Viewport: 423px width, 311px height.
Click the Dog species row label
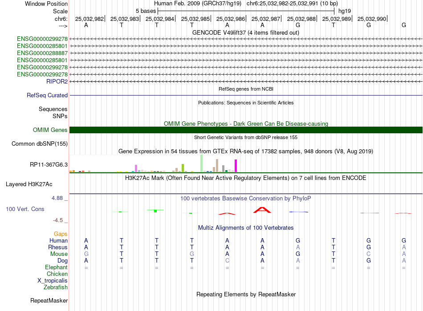click(63, 260)
